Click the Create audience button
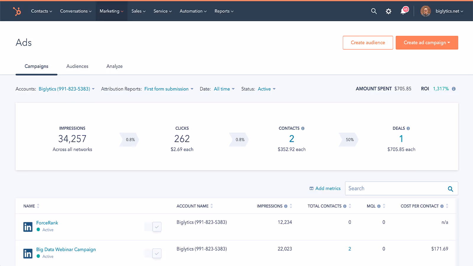 (x=367, y=43)
